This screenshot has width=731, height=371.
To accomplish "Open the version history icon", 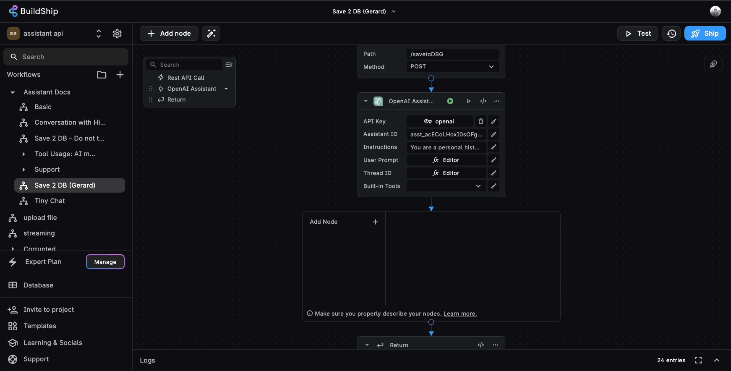I will 671,34.
